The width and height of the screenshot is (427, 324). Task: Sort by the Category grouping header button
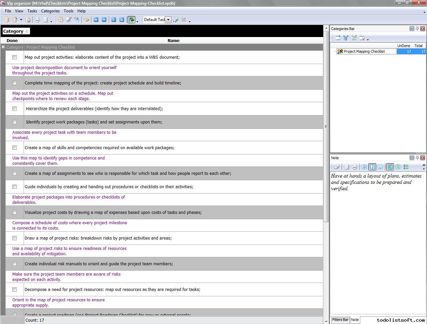(16, 31)
